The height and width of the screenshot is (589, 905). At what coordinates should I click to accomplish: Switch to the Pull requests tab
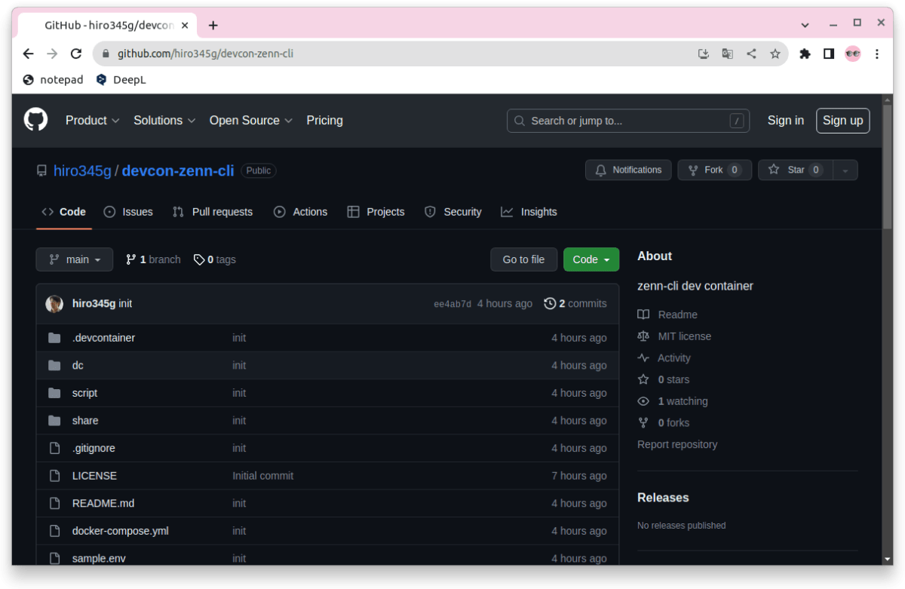coord(213,212)
